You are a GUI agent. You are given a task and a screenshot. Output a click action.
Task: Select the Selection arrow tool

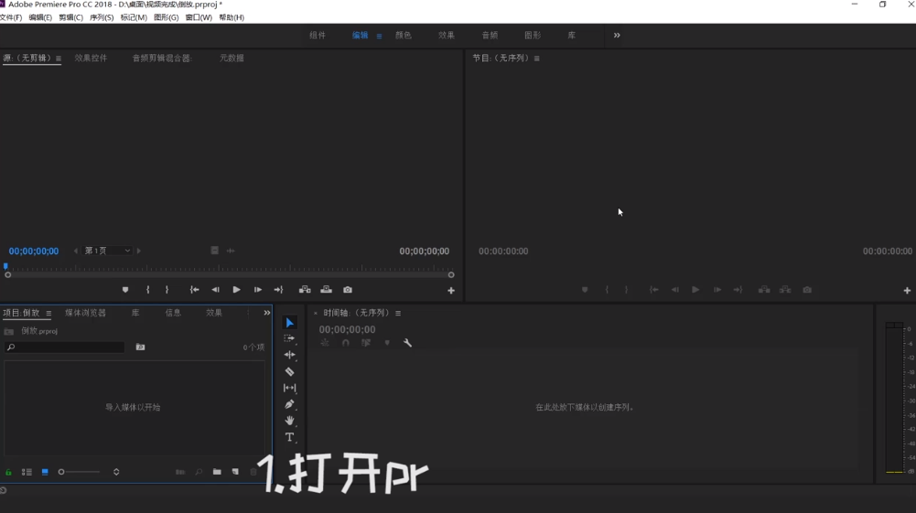click(290, 323)
